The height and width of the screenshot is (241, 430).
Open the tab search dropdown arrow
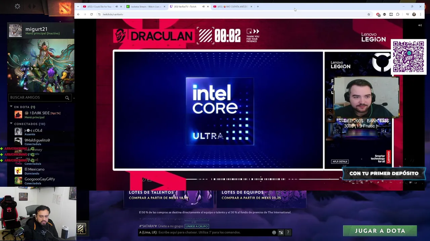(x=78, y=6)
